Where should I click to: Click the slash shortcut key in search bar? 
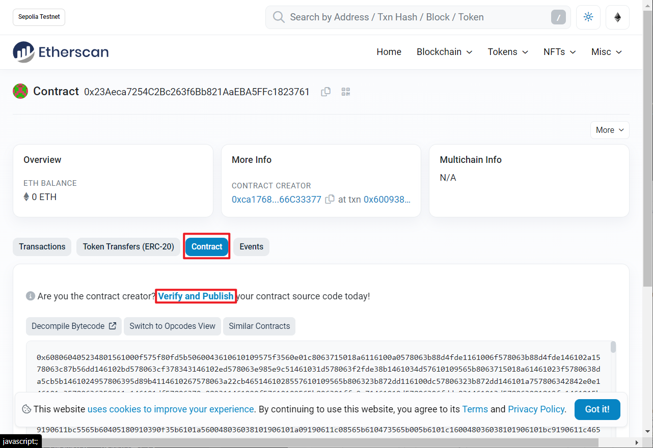[558, 18]
